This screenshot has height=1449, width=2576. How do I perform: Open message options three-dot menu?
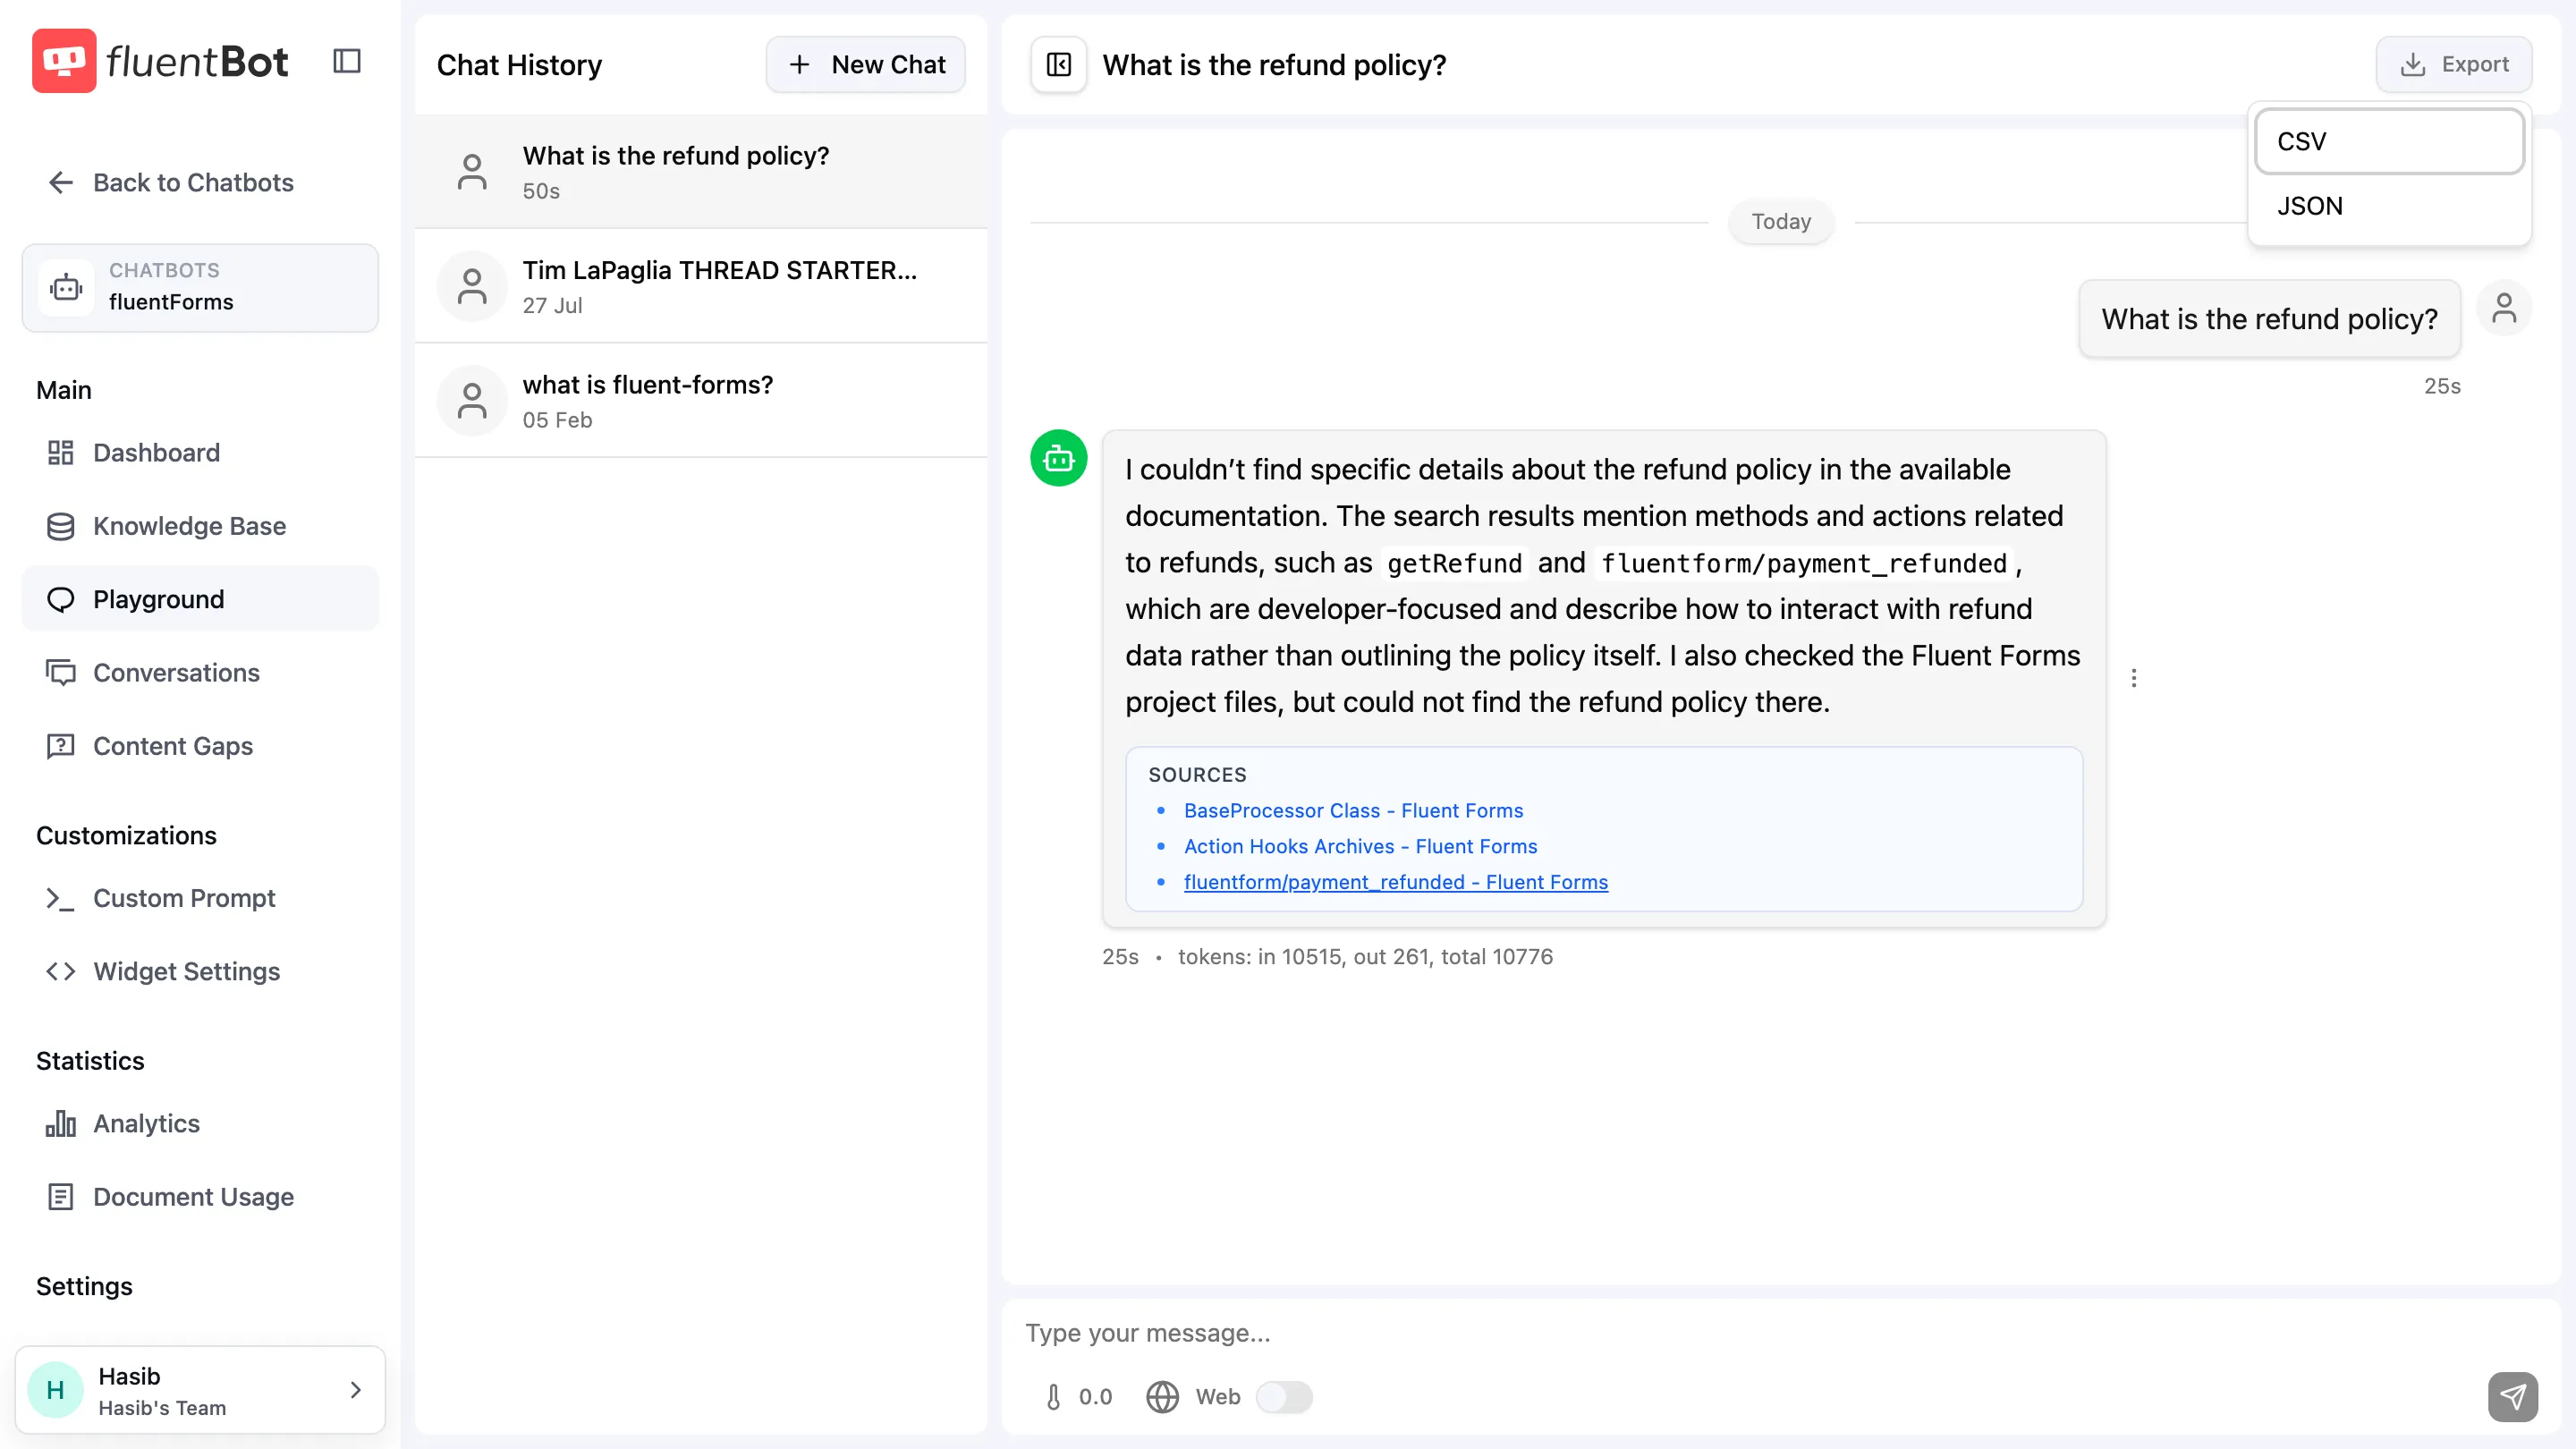2134,678
